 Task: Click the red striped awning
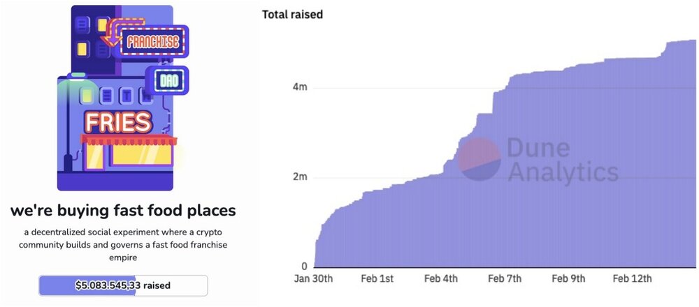pyautogui.click(x=129, y=140)
